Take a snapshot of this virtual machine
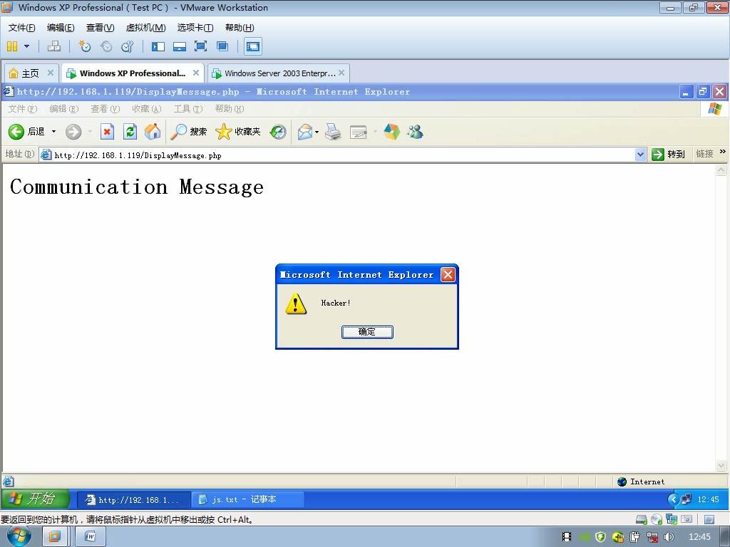This screenshot has height=547, width=730. [x=84, y=46]
